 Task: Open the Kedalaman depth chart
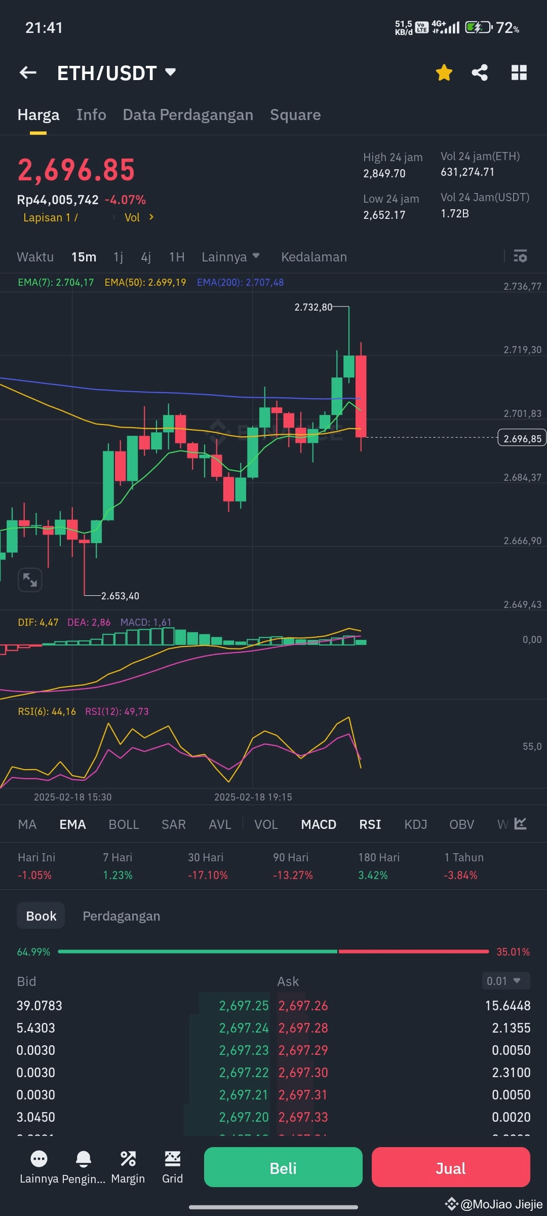pyautogui.click(x=314, y=257)
